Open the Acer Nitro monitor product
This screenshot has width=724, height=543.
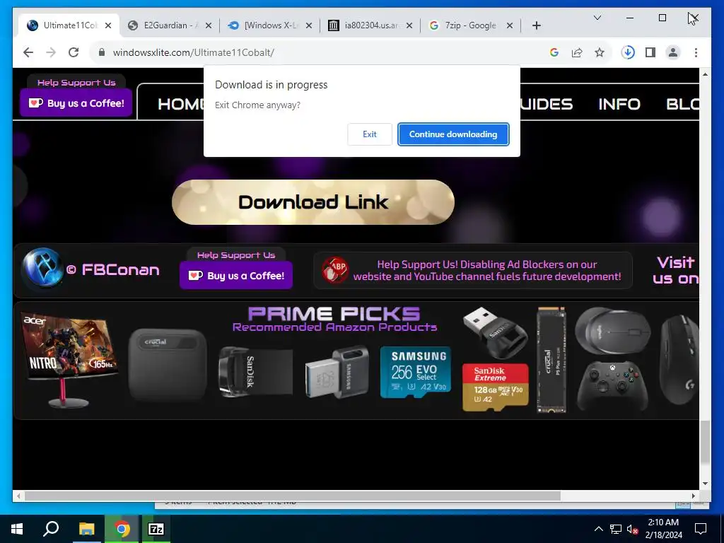coord(69,360)
